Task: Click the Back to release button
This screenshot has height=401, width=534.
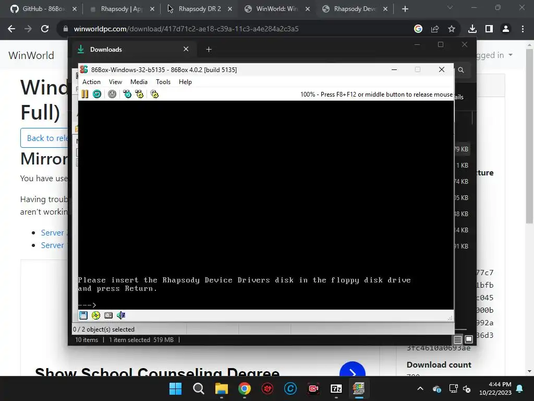Action: (44, 138)
